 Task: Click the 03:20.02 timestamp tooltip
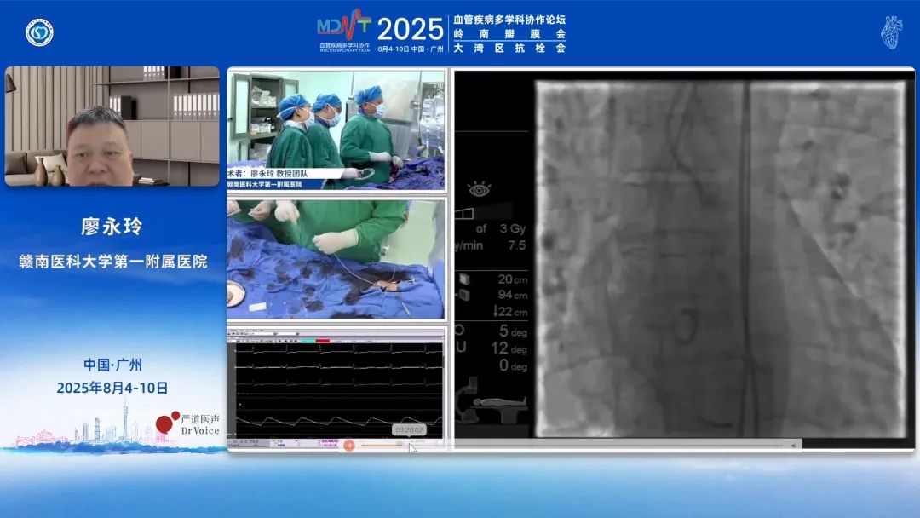tap(408, 430)
